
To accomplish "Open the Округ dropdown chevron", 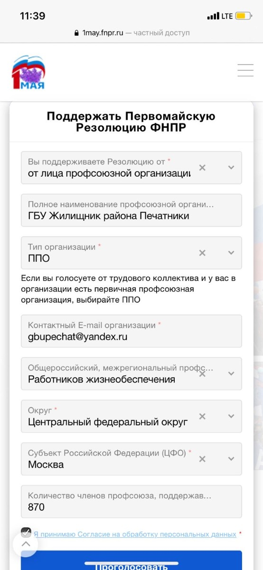I will 231,417.
